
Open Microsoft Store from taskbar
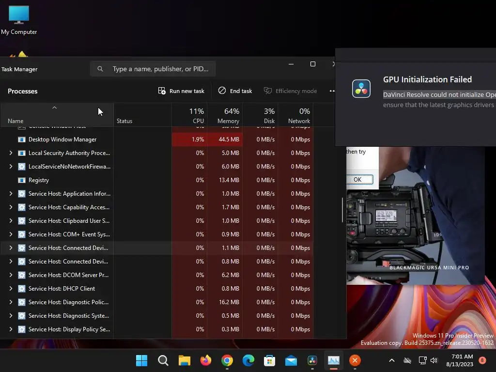tap(269, 360)
